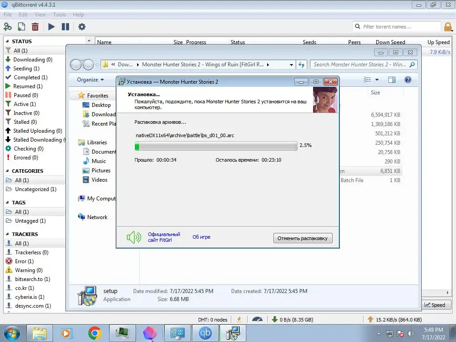Click the Отменить распаковку button
456x342 pixels.
[303, 238]
